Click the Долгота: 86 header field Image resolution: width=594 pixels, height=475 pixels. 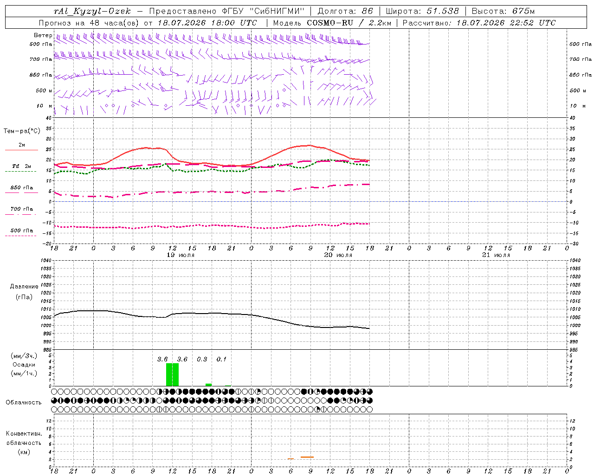click(x=345, y=11)
